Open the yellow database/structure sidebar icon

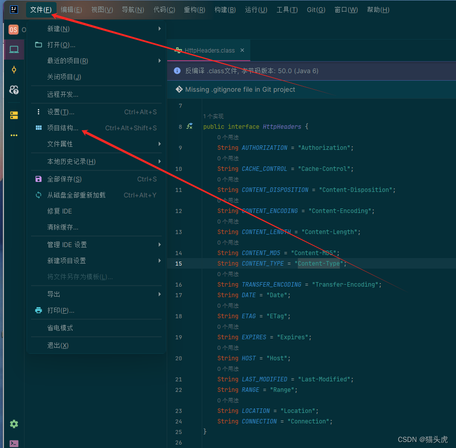click(14, 115)
